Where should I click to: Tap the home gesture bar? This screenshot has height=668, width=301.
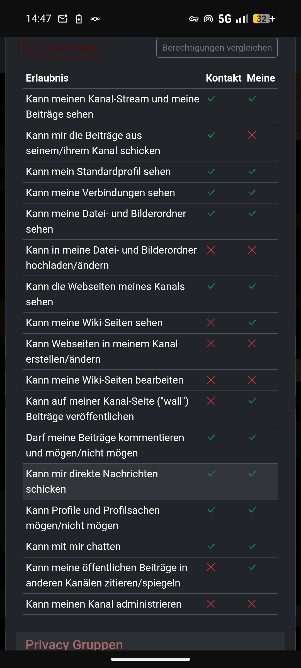point(151,659)
